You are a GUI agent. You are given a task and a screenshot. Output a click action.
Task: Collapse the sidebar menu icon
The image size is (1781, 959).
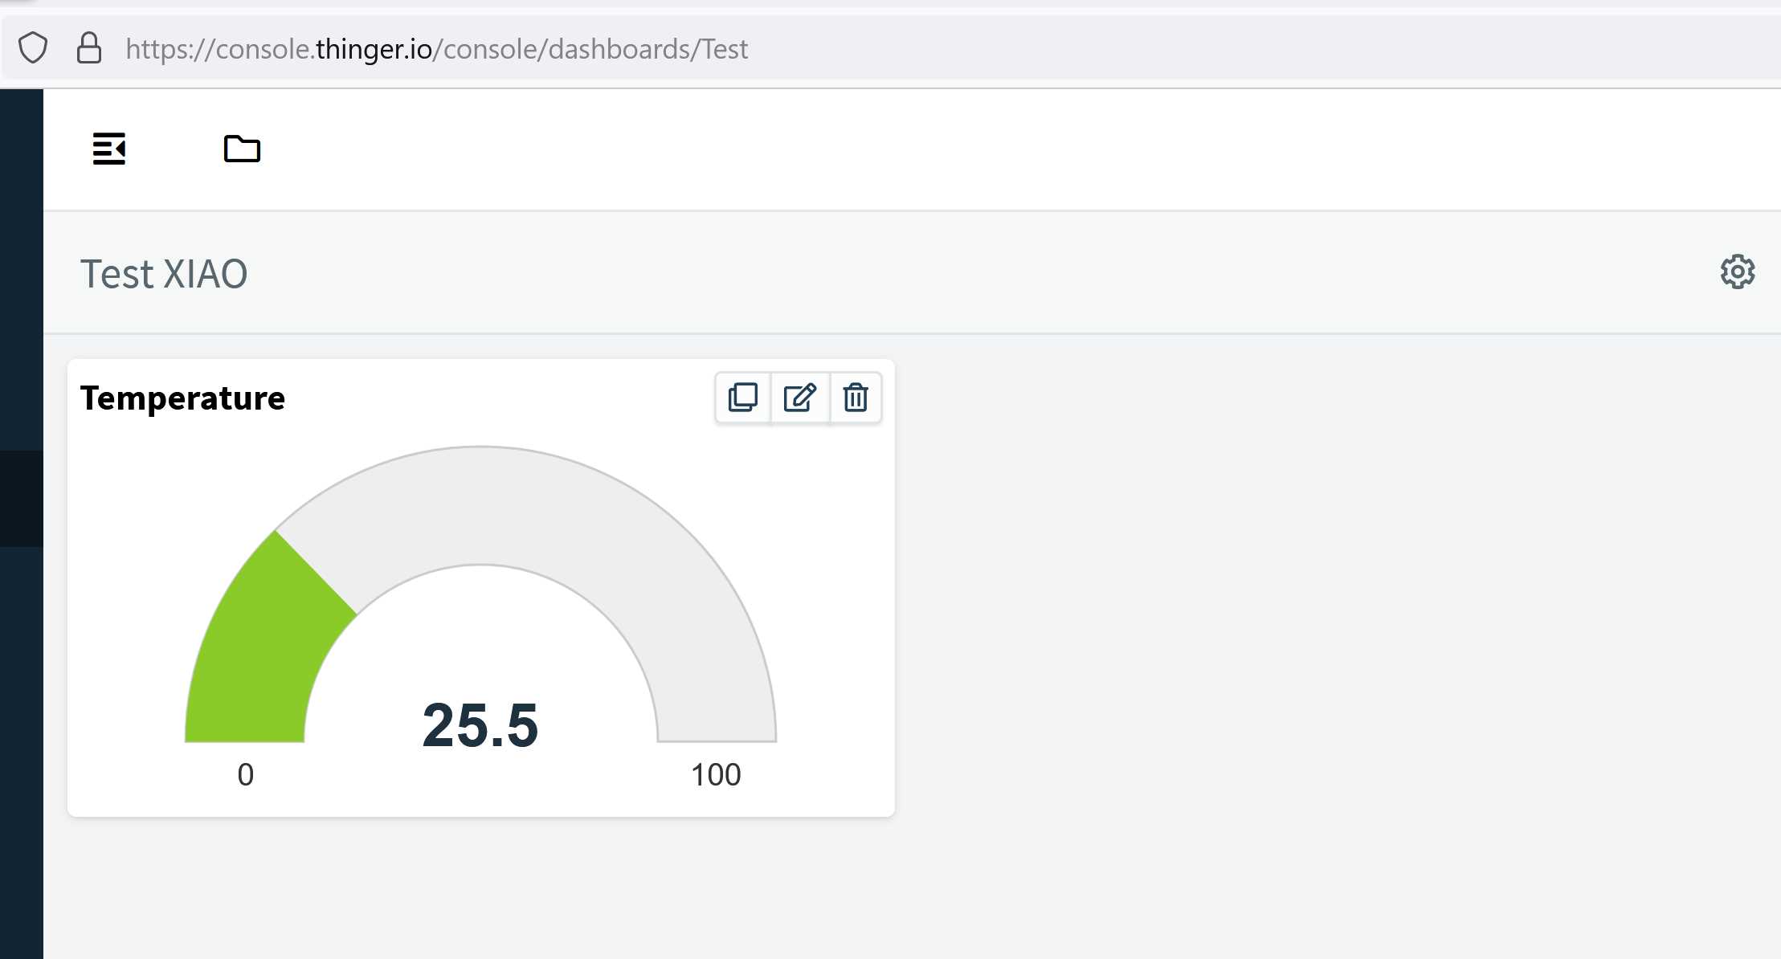[109, 149]
